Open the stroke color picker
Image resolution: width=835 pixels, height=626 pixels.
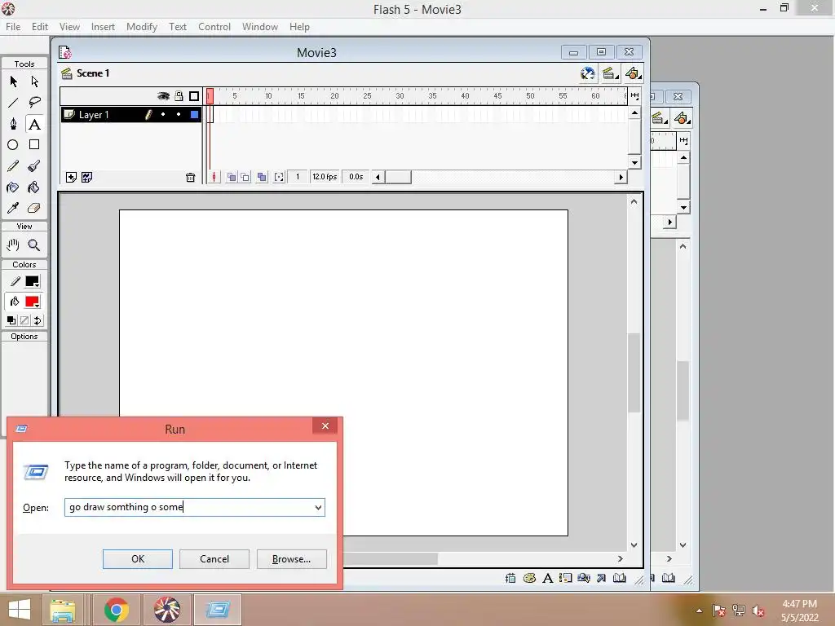[33, 281]
